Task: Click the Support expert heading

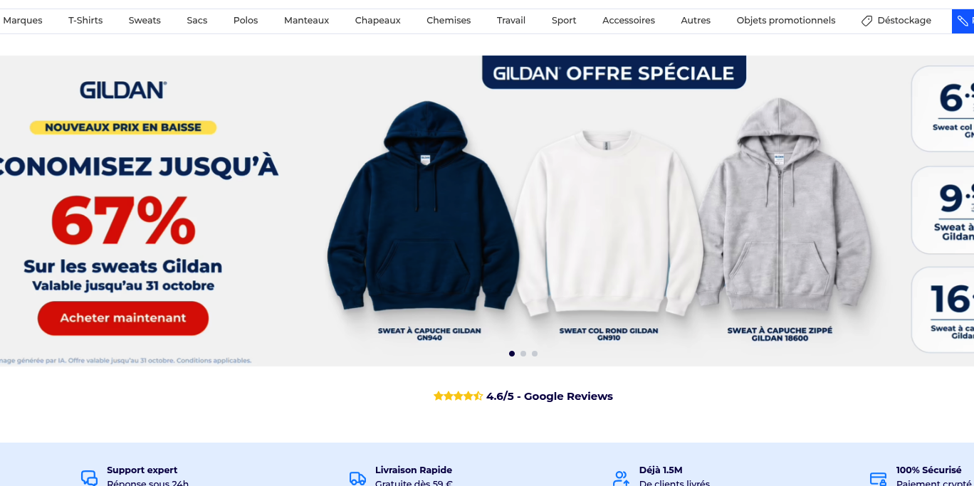Action: (142, 470)
